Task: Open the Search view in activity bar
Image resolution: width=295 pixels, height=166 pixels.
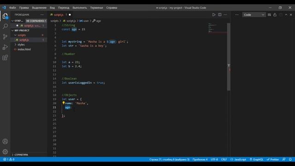Action: pos(5,26)
